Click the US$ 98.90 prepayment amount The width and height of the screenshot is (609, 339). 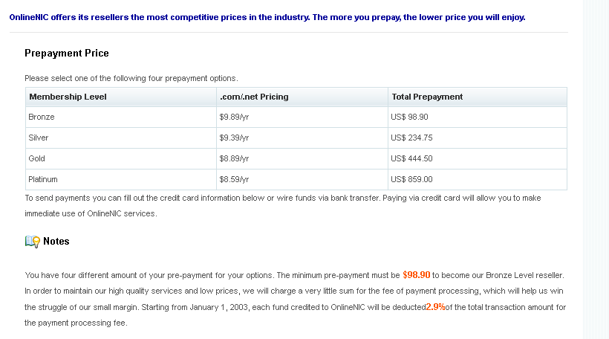409,117
